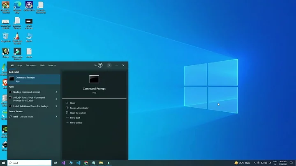Click the taskbar search box with cmd
296x166 pixels.
tap(30, 163)
